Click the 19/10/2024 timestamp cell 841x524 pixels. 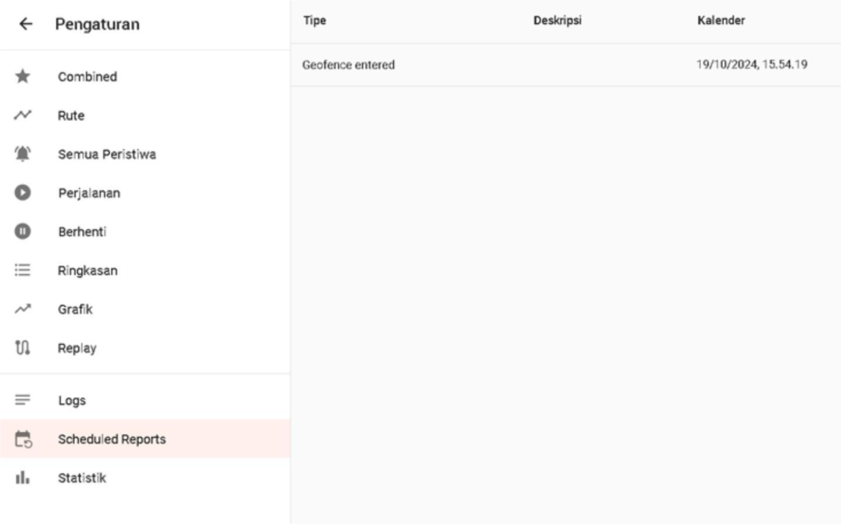751,65
